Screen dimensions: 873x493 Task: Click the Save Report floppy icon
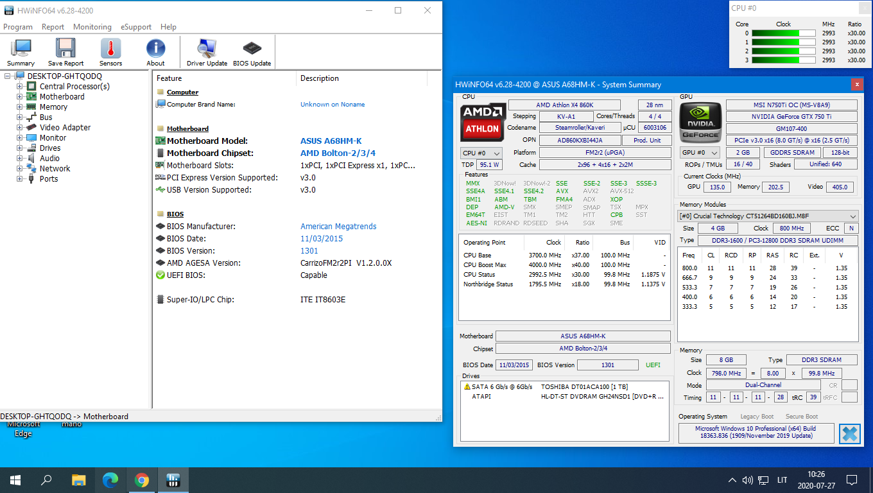(65, 52)
